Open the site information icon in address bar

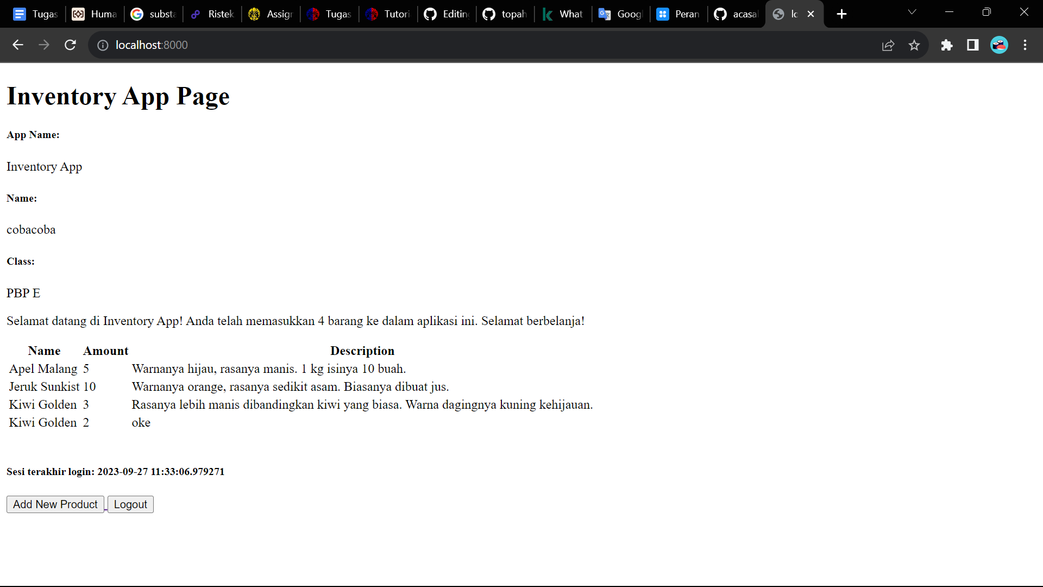103,45
